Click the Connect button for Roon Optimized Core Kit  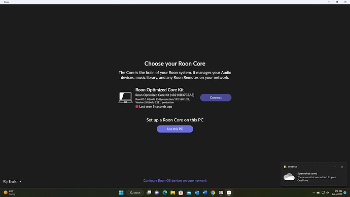216,97
